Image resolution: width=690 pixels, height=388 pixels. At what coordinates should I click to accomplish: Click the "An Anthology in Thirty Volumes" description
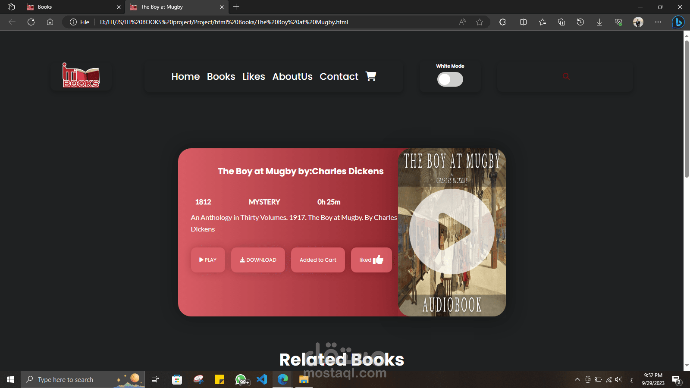click(294, 223)
